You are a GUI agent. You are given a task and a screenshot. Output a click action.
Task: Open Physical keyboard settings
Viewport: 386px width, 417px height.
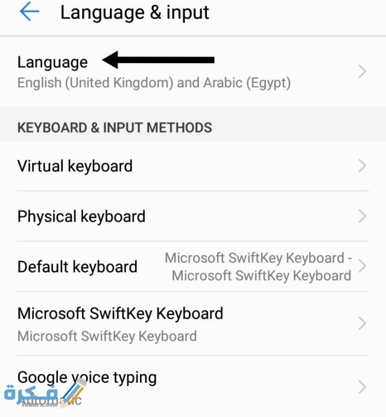pyautogui.click(x=81, y=216)
